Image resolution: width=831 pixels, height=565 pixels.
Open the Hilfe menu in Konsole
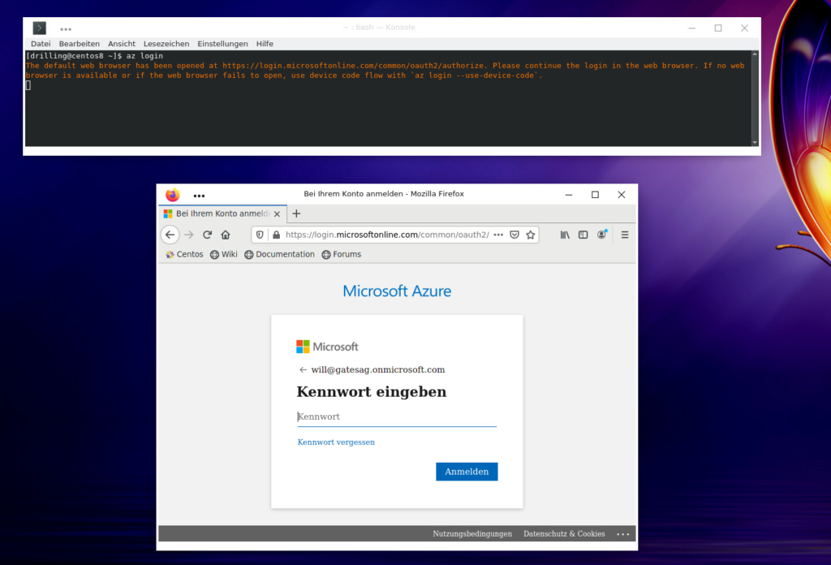(265, 44)
